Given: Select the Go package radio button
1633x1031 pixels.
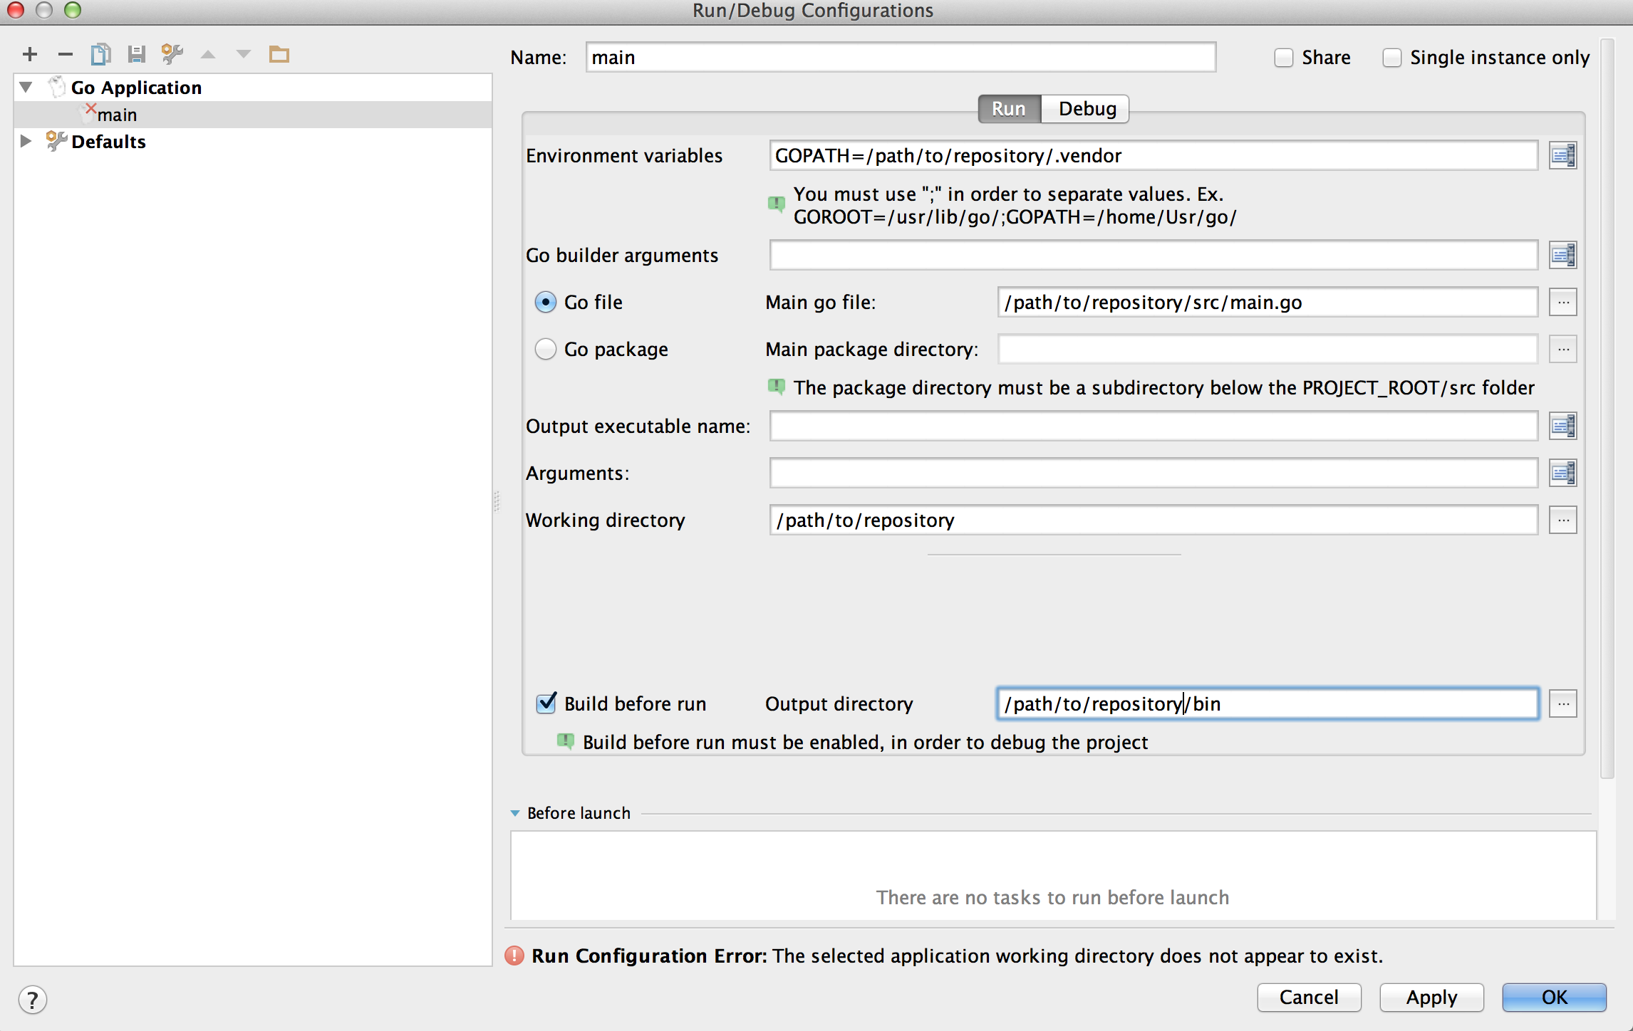Looking at the screenshot, I should tap(546, 349).
